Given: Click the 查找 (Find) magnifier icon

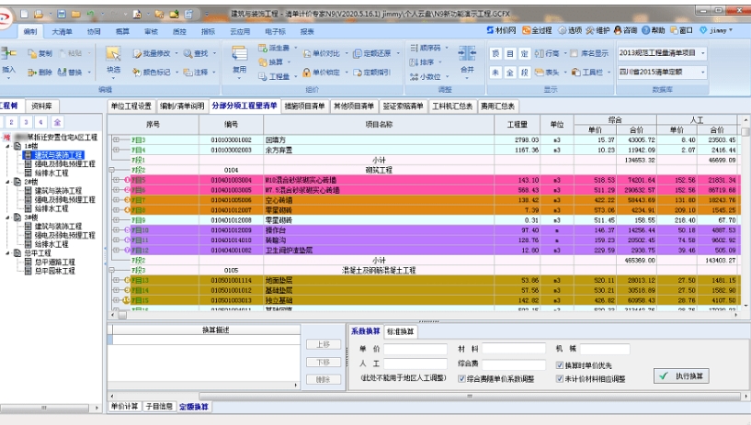Looking at the screenshot, I should pyautogui.click(x=188, y=53).
